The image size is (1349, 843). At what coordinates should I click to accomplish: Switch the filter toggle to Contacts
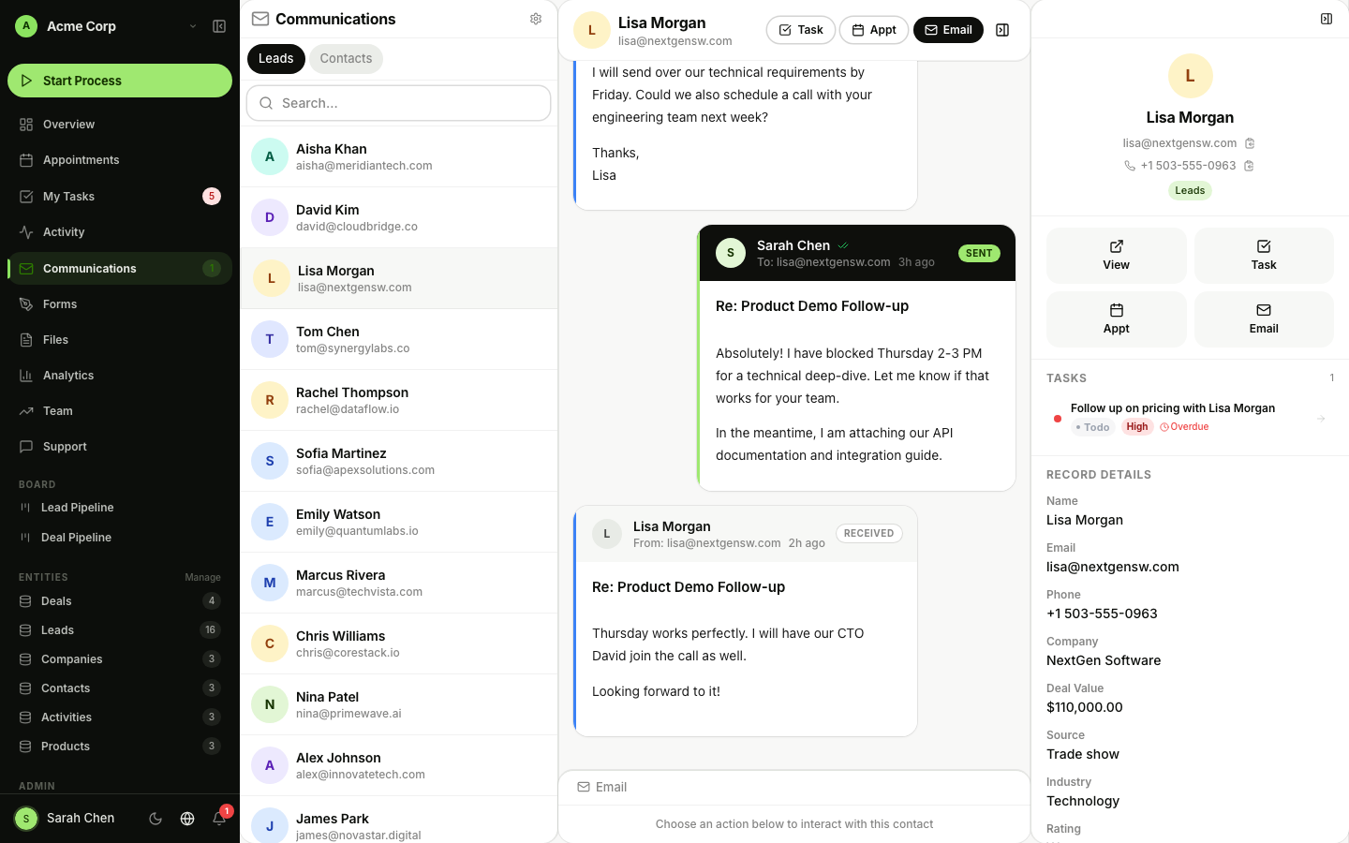pyautogui.click(x=346, y=58)
